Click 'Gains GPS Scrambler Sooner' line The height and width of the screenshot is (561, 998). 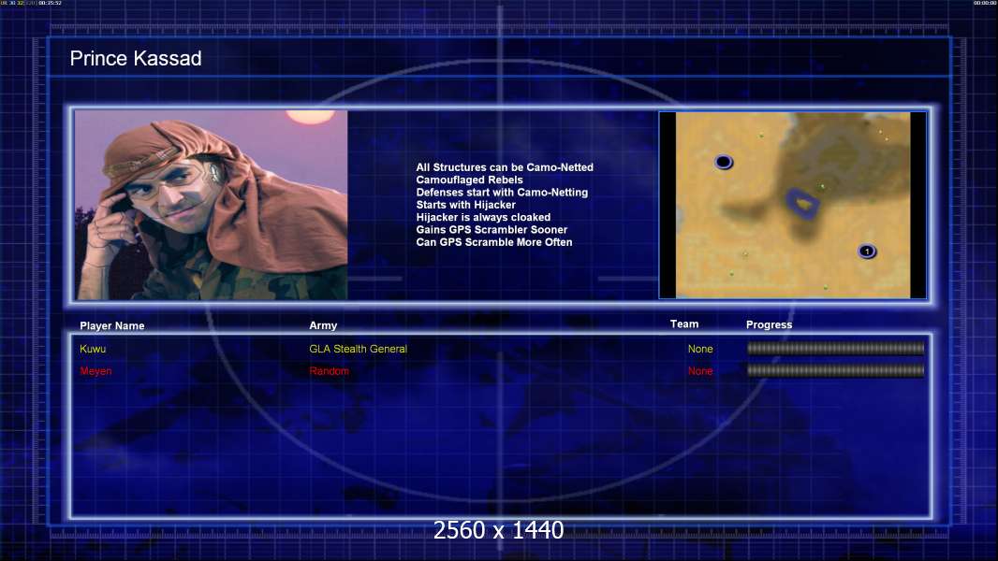coord(492,229)
